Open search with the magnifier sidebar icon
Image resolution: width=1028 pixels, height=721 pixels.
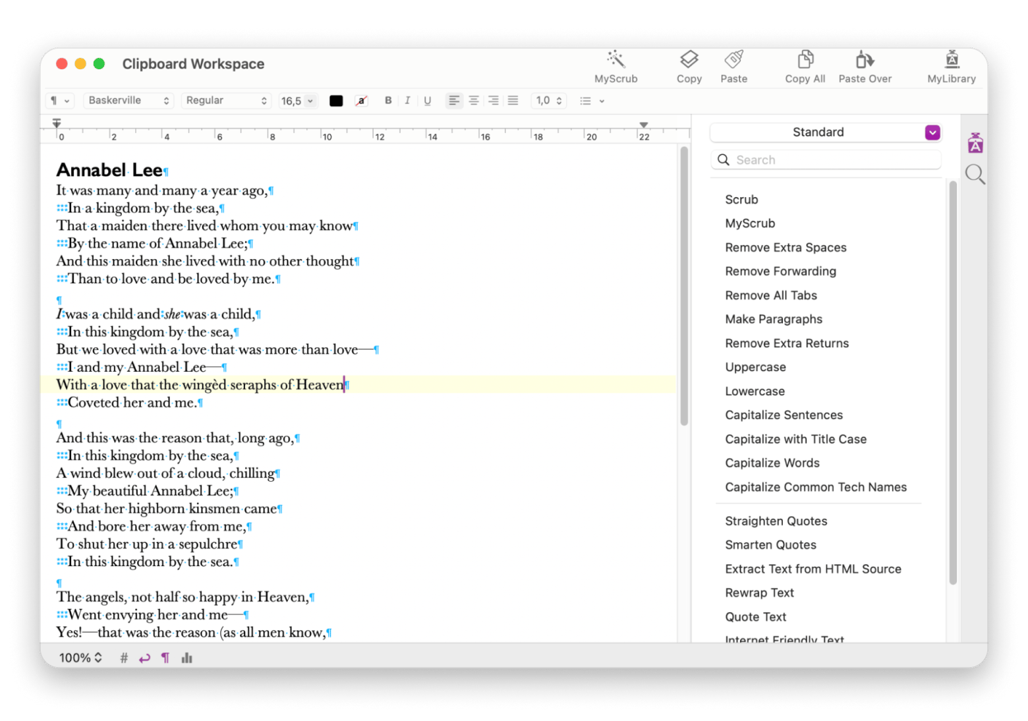975,174
